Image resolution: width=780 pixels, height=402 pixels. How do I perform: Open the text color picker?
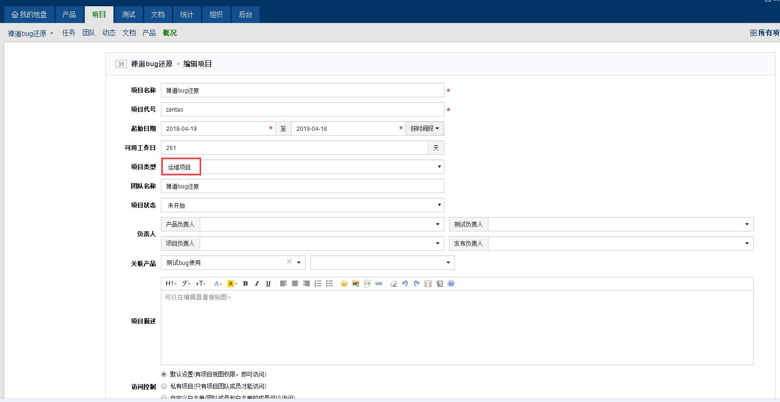tap(218, 284)
